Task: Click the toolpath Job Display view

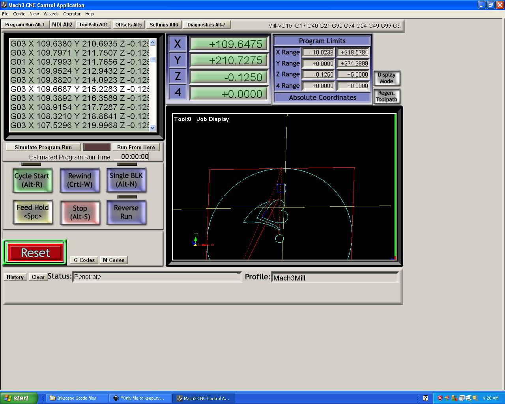Action: click(284, 187)
